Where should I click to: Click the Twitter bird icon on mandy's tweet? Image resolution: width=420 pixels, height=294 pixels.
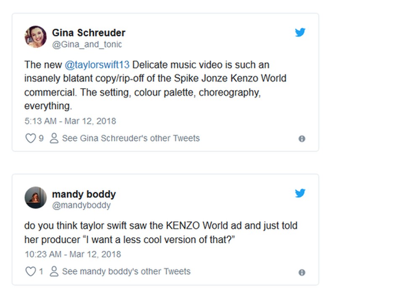pos(300,193)
